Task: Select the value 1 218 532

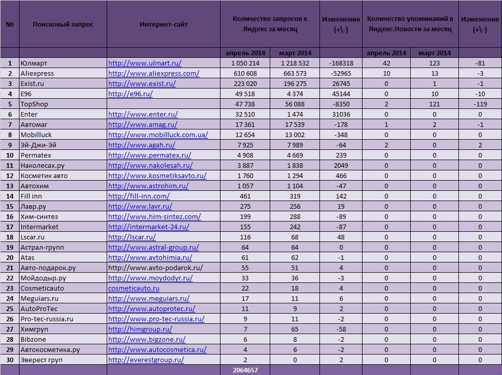Action: pyautogui.click(x=295, y=63)
